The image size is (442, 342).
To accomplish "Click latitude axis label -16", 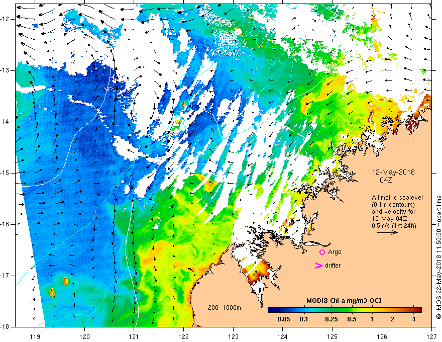I will click(5, 224).
